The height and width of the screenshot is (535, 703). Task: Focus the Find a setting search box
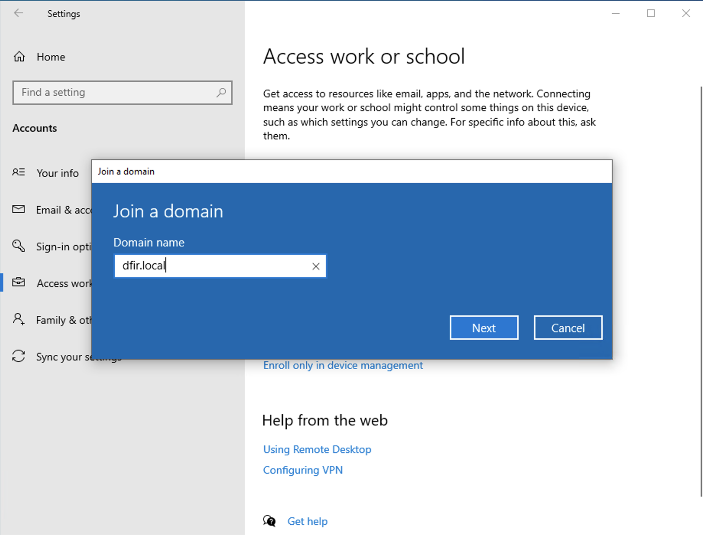tap(115, 93)
